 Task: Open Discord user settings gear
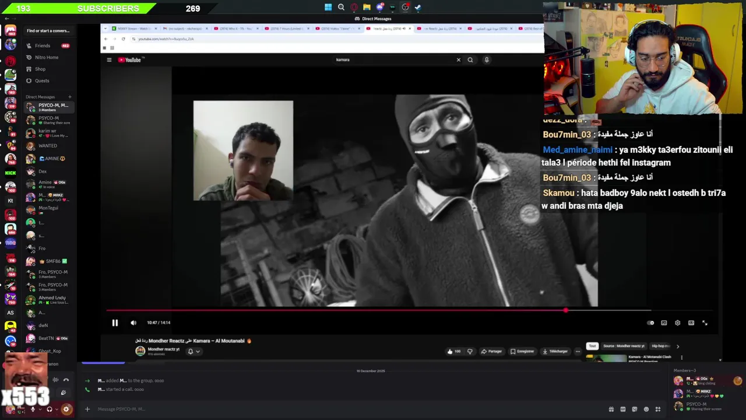(x=66, y=409)
